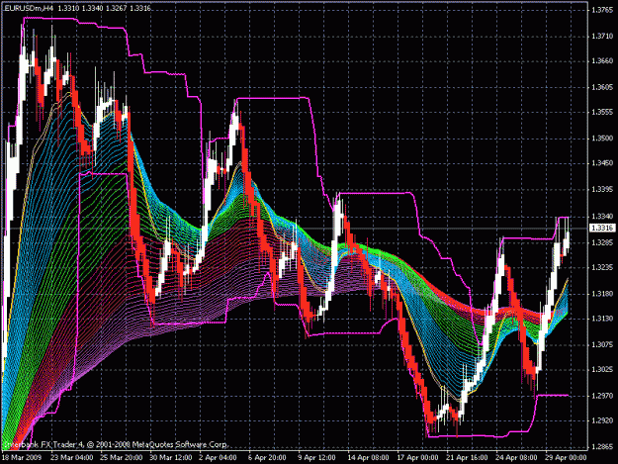Select the current price label 1.3316
This screenshot has width=618, height=464.
pos(602,228)
